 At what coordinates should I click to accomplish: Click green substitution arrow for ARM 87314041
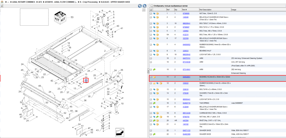coord(154,70)
